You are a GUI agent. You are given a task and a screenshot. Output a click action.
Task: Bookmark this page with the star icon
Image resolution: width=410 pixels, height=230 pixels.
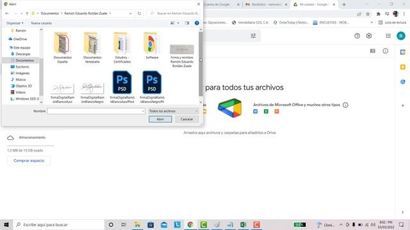coord(368,14)
